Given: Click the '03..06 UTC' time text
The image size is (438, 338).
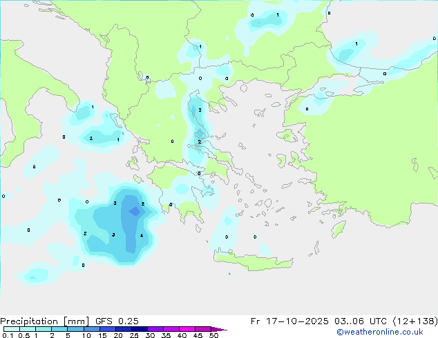Looking at the screenshot, I should click(x=361, y=321).
